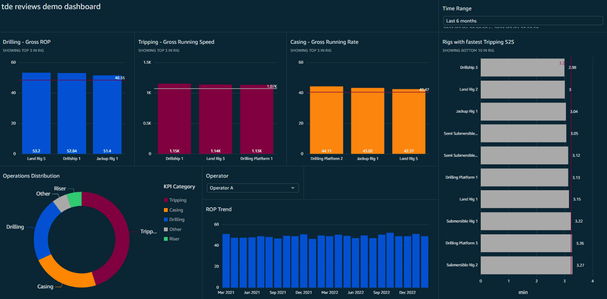Click the 'tde reviews demo dashboard' title
Viewport: 607px width, 299px height.
[51, 6]
